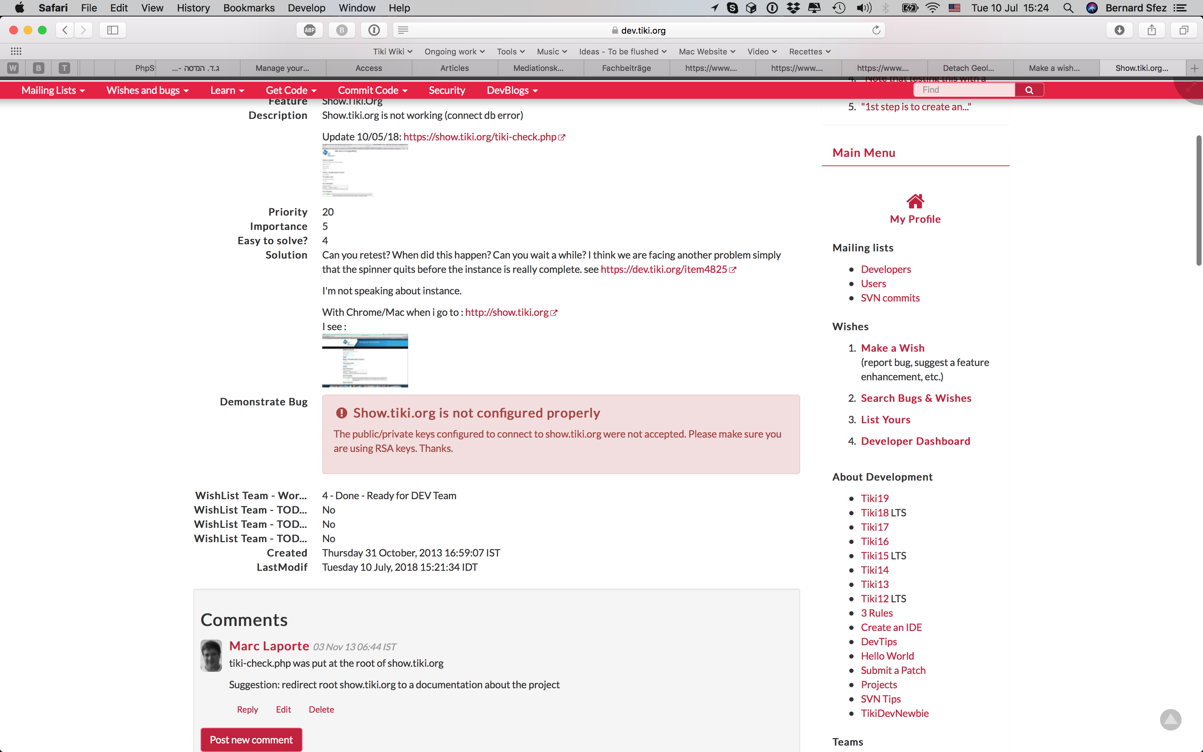
Task: Open the Develop menu
Action: click(306, 8)
